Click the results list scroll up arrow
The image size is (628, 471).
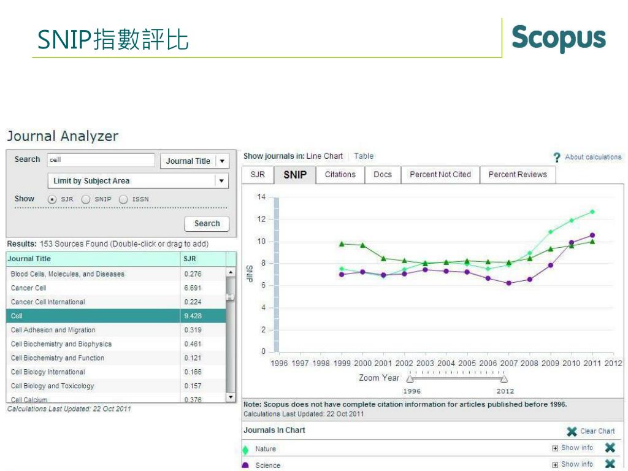click(231, 272)
